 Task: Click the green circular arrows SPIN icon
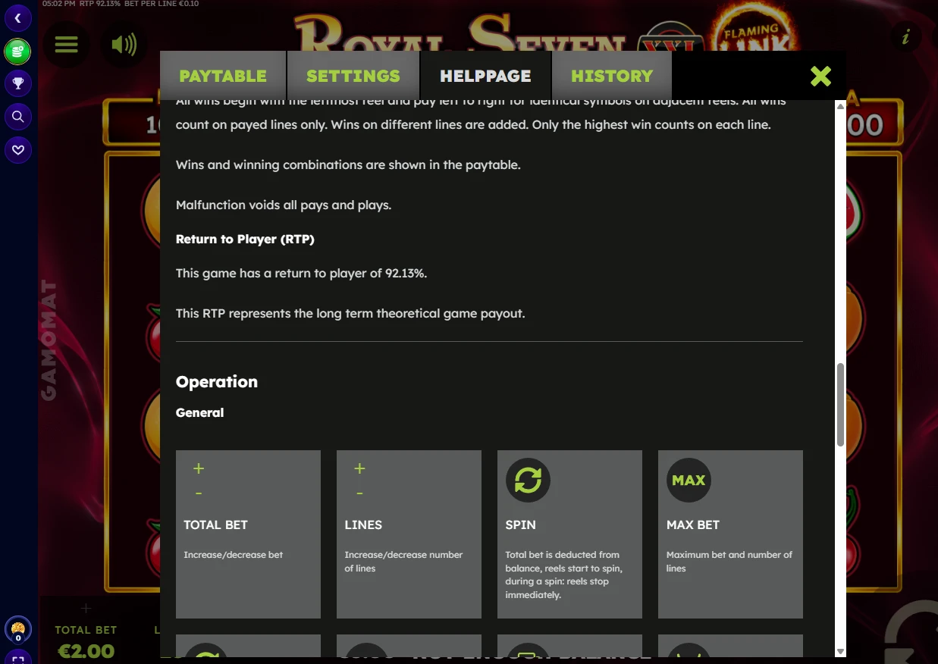click(x=528, y=480)
